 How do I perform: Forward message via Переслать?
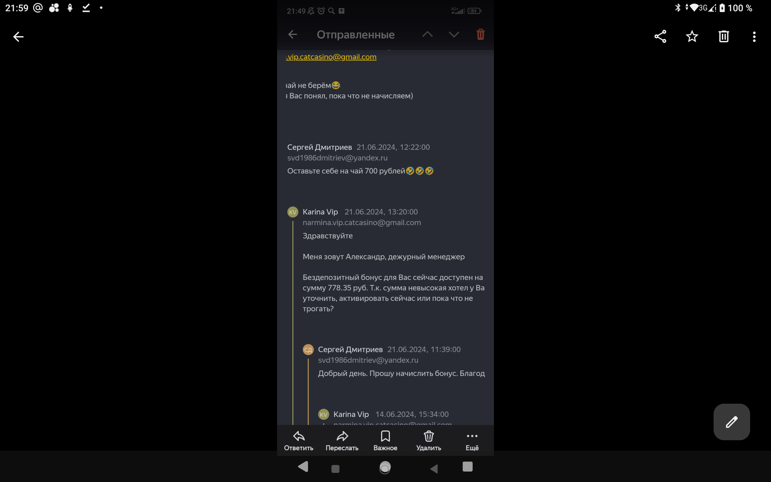(342, 441)
